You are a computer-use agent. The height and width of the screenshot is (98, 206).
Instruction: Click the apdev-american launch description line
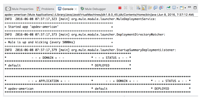[x=99, y=15]
